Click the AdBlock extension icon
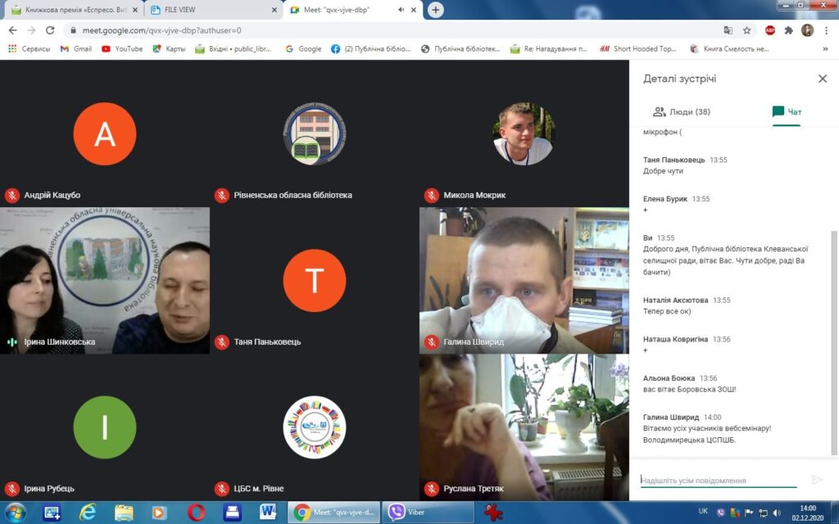This screenshot has width=839, height=524. click(x=769, y=30)
